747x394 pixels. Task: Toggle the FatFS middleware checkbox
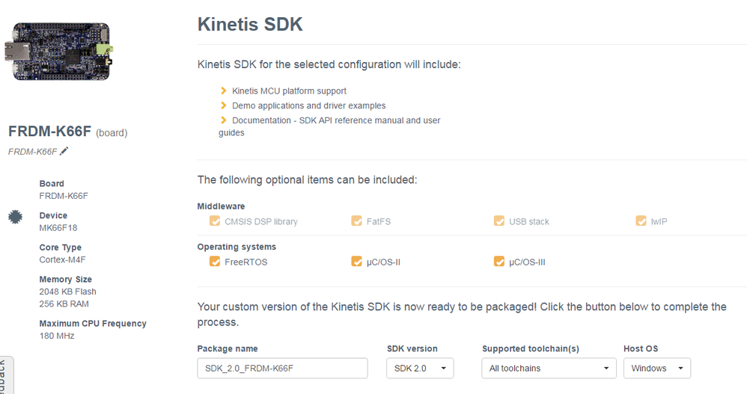(356, 221)
